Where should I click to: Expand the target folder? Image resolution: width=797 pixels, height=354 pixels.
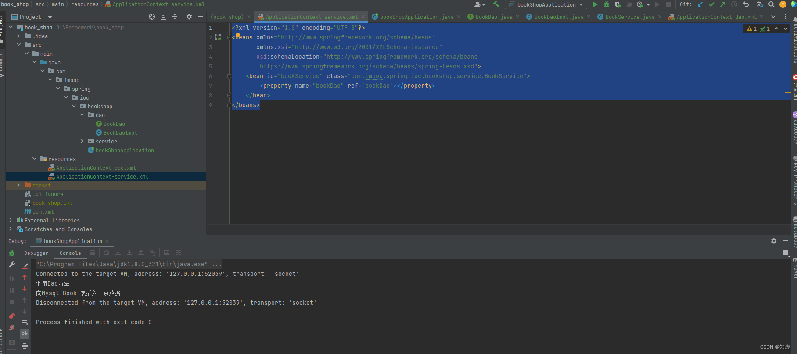click(18, 185)
